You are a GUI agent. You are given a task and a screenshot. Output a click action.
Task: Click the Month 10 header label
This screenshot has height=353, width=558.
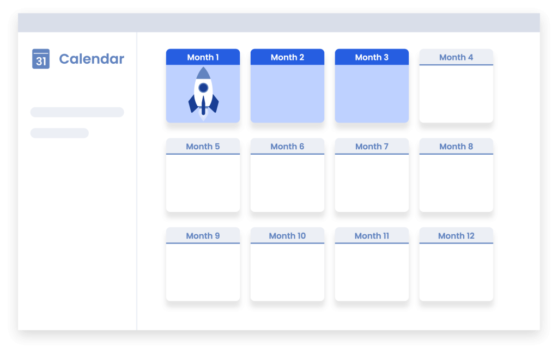287,236
